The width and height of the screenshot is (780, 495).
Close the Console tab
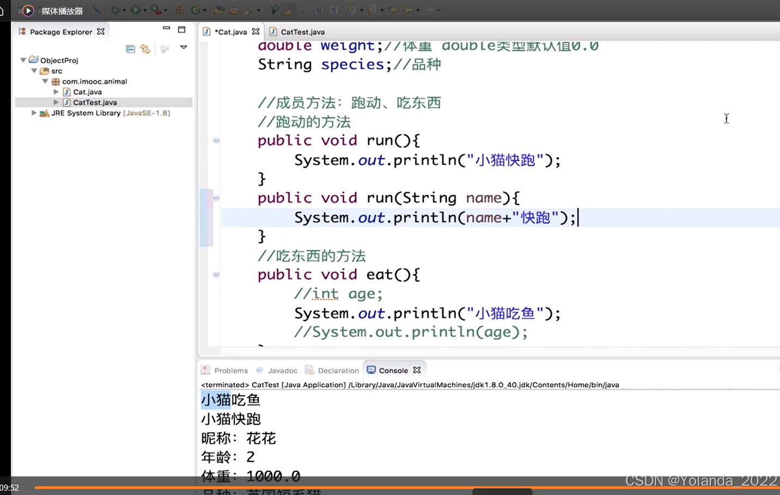pyautogui.click(x=417, y=370)
